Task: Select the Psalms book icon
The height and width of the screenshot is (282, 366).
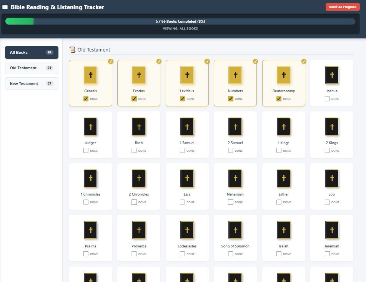Action: 90,230
